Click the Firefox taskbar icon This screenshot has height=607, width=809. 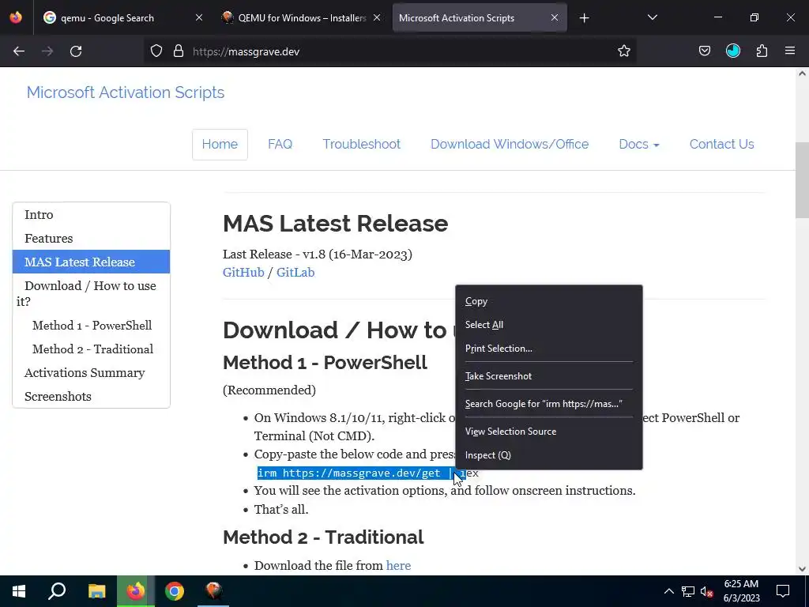click(x=136, y=591)
